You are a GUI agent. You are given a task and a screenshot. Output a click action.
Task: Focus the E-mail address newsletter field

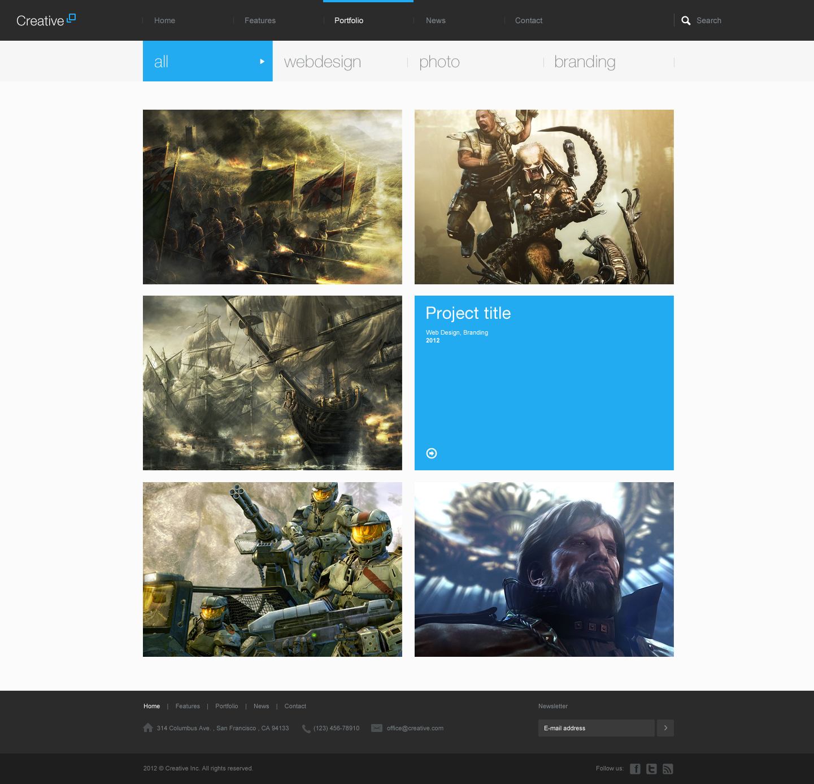597,728
